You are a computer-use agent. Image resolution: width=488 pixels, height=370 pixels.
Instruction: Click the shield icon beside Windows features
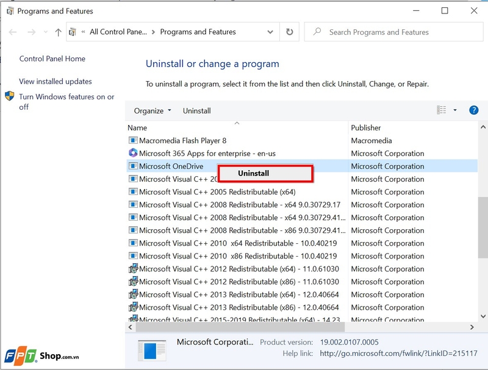point(10,96)
